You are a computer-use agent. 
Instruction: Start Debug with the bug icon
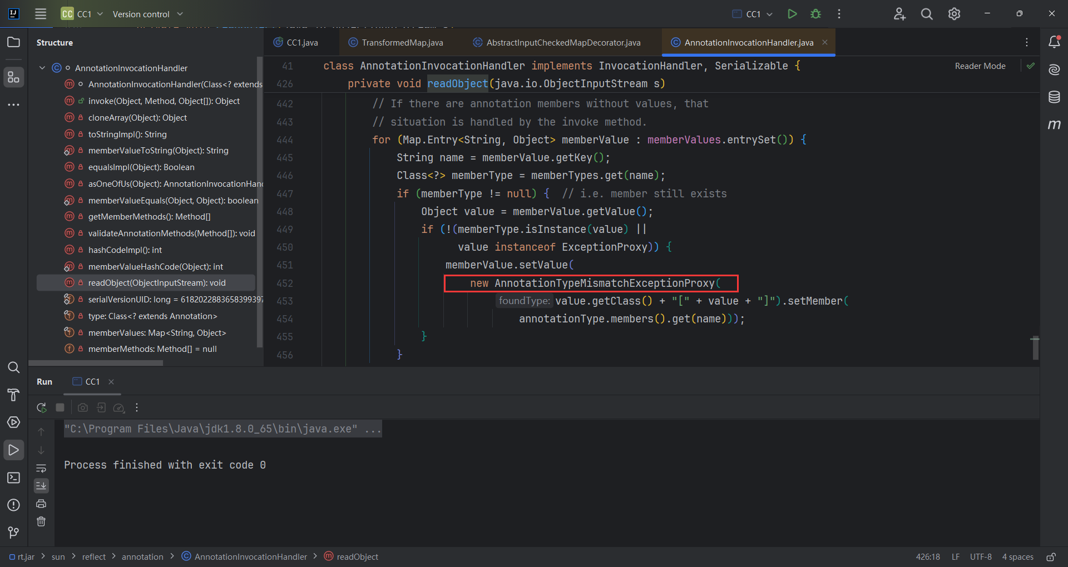pyautogui.click(x=815, y=14)
